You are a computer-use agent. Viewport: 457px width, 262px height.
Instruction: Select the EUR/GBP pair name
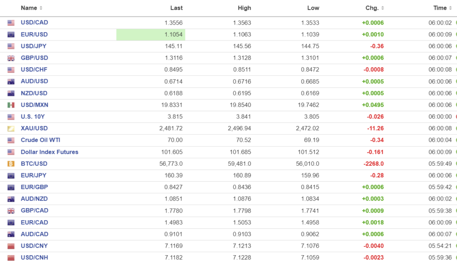point(34,187)
